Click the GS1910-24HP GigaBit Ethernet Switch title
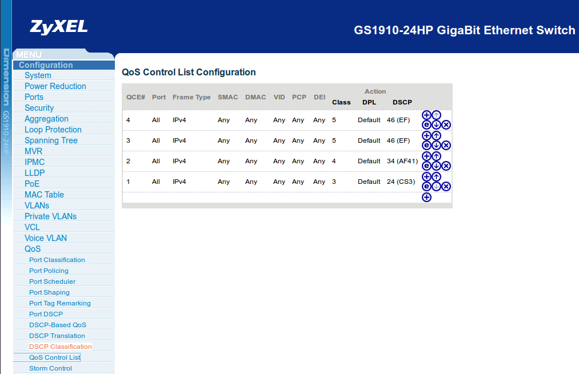Screen dimensions: 579x374 [464, 30]
